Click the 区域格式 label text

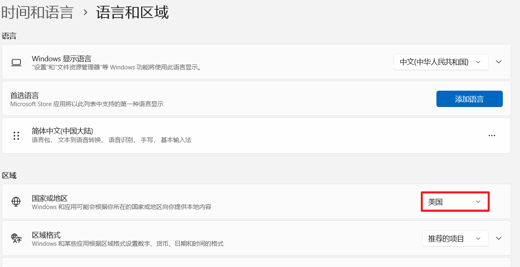[x=46, y=235]
